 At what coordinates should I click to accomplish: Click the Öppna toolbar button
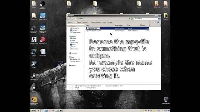pos(78,22)
